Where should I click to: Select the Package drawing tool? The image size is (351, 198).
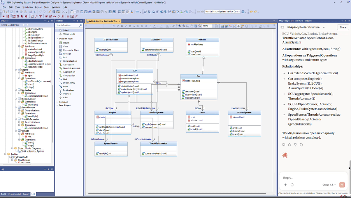(x=67, y=54)
